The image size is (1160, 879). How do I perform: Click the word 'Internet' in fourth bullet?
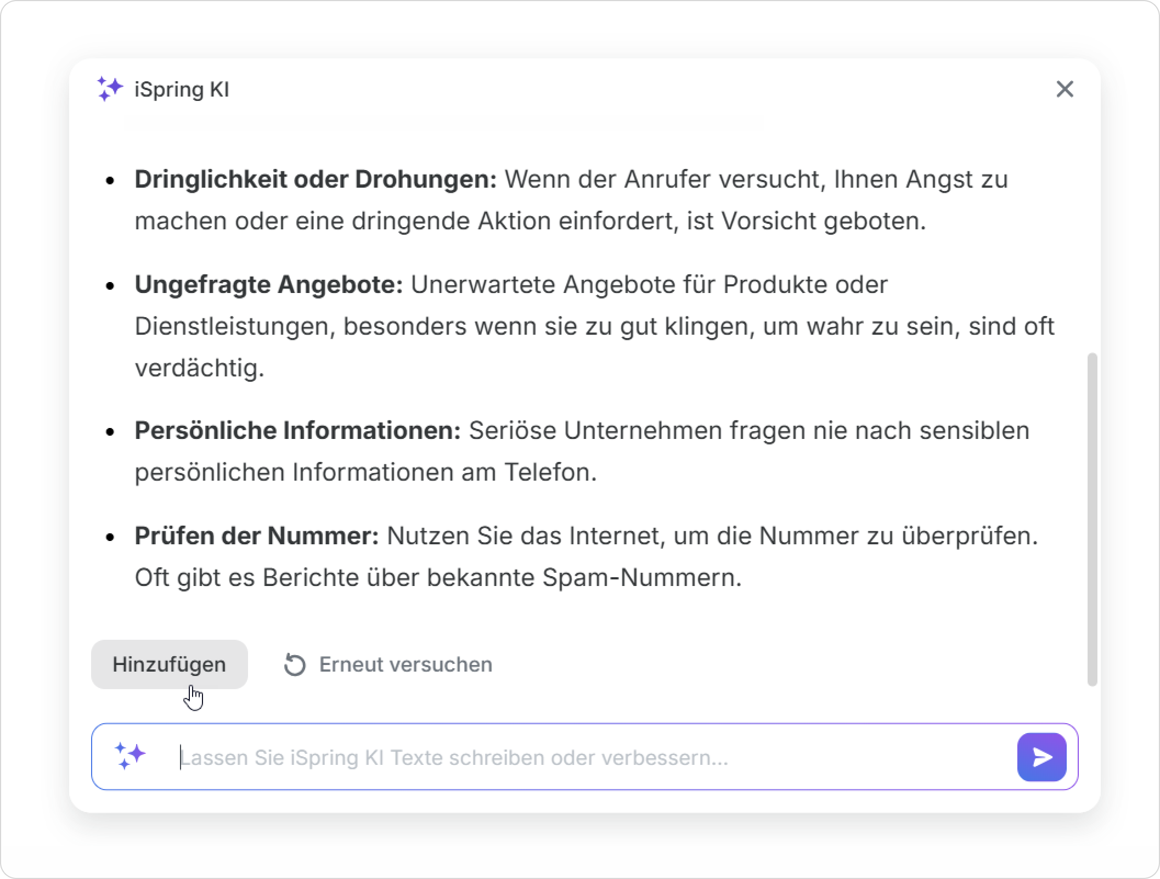(613, 536)
